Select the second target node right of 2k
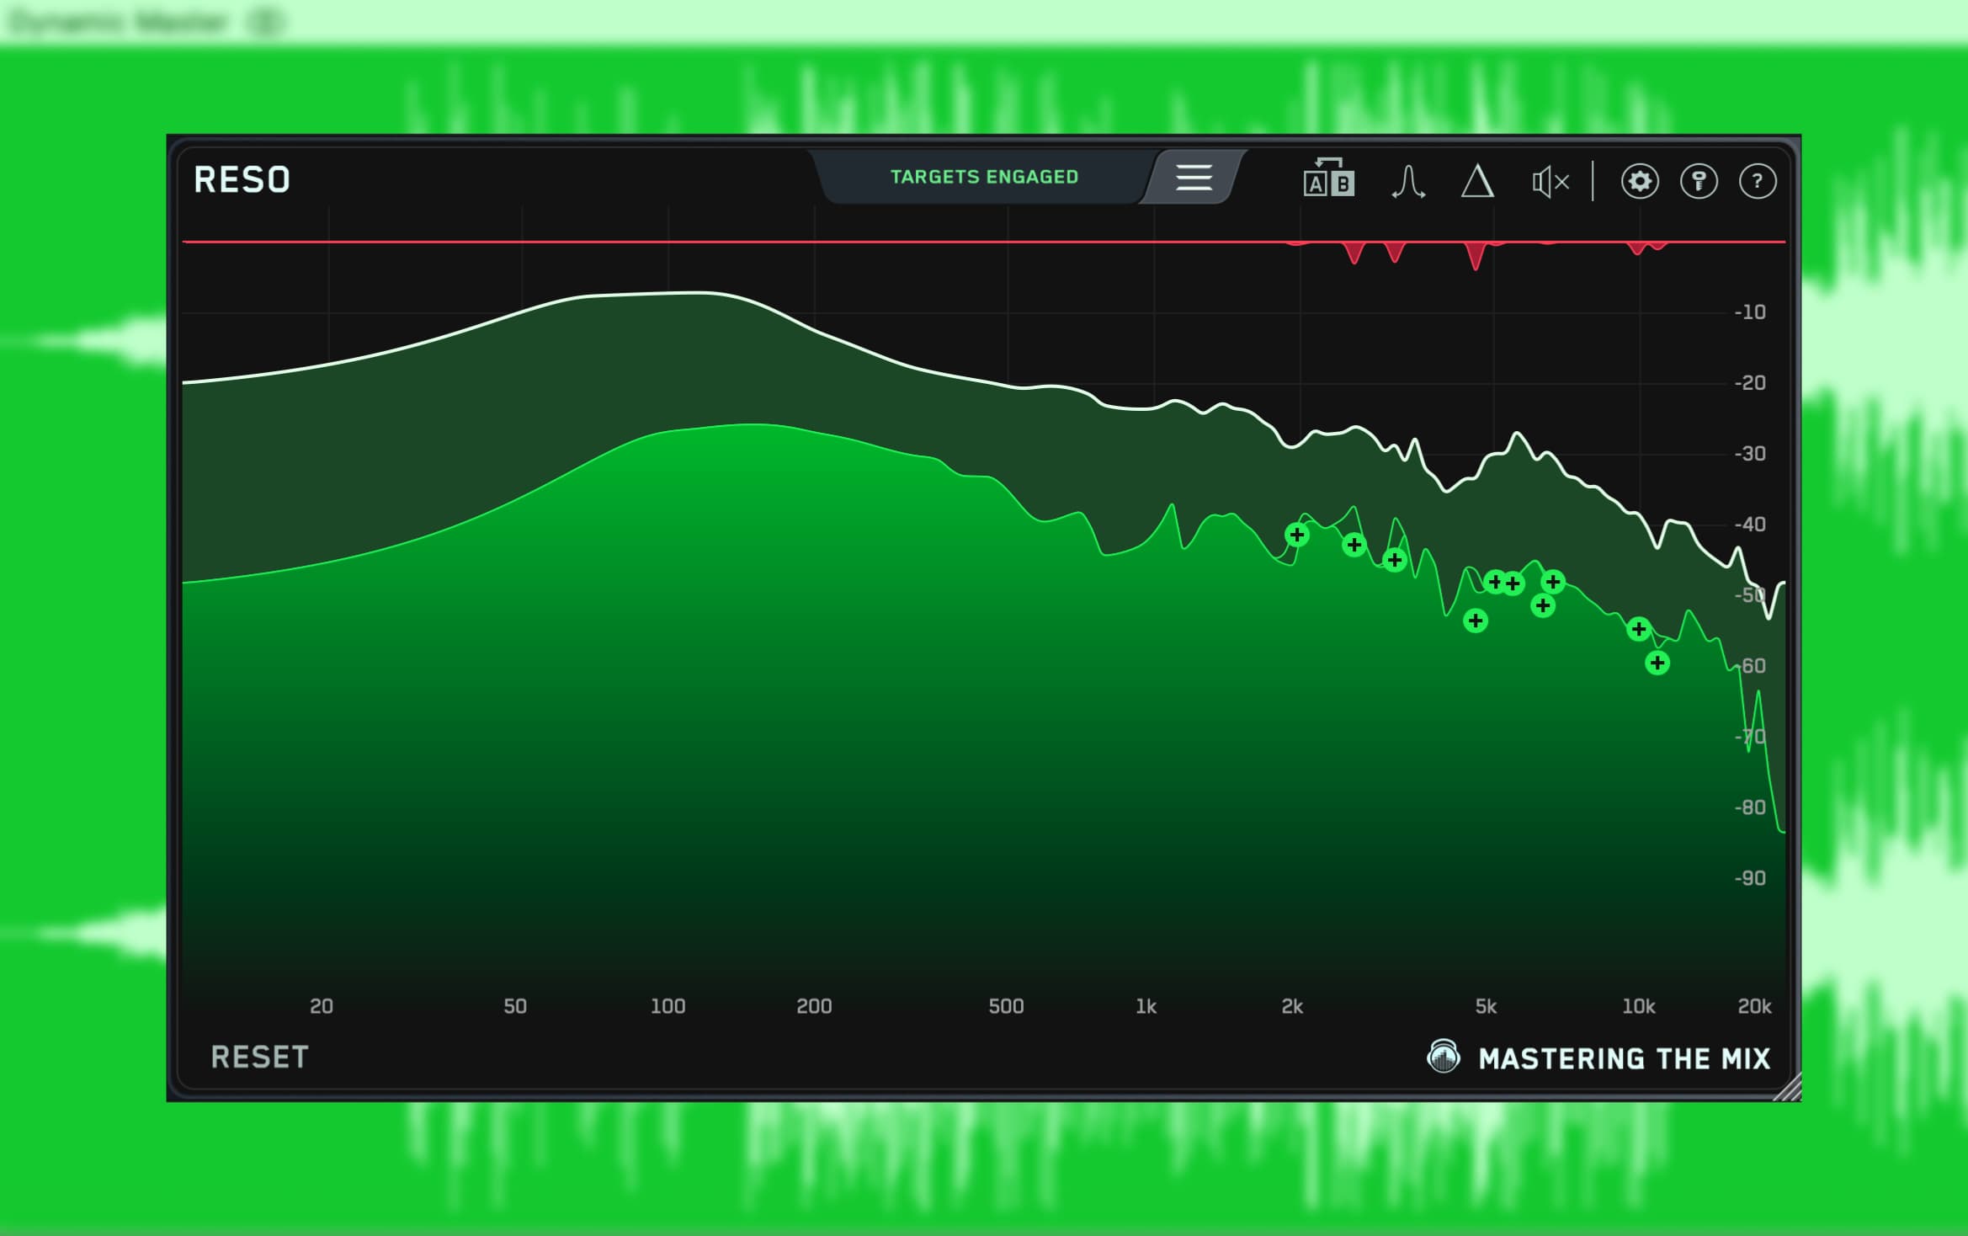 (x=1354, y=545)
